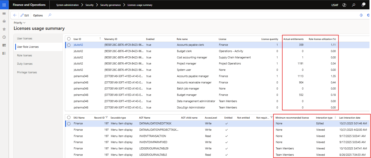
Task: Switch to Role licenses tab
Action: [x=25, y=55]
